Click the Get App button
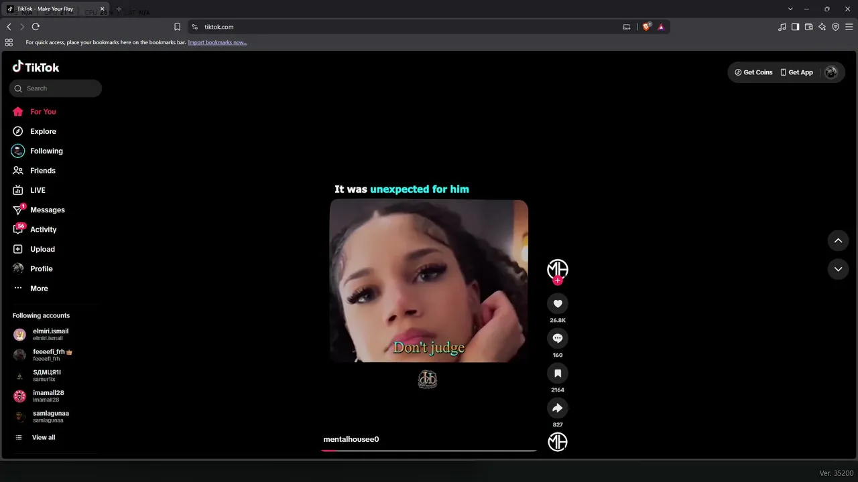The width and height of the screenshot is (858, 482). tap(796, 72)
